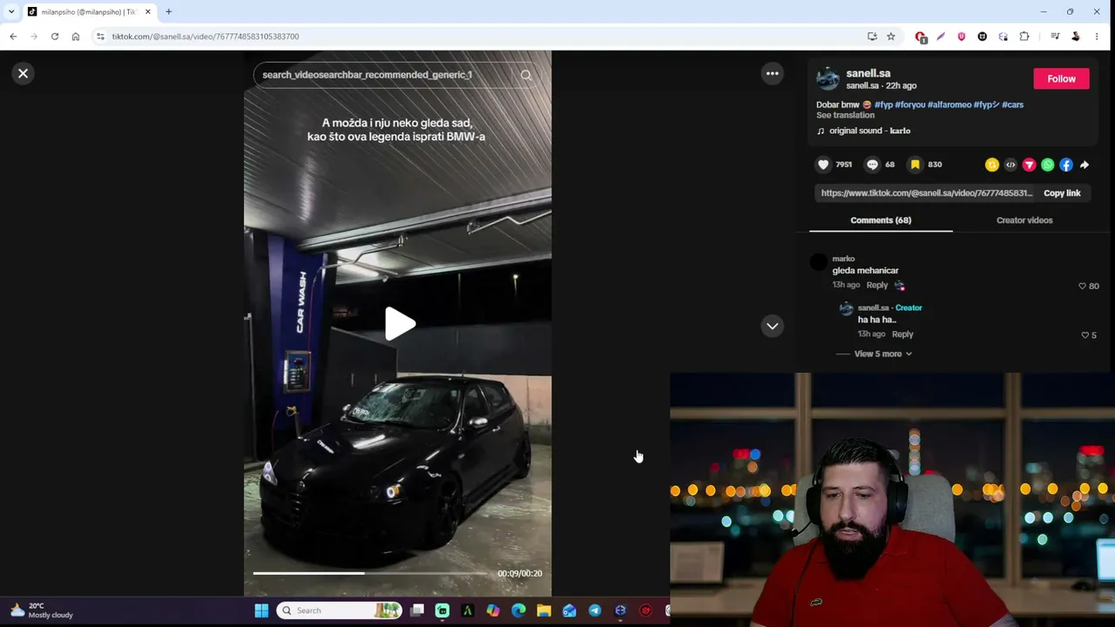Image resolution: width=1115 pixels, height=627 pixels.
Task: Expand View 5 more replies
Action: pyautogui.click(x=882, y=354)
